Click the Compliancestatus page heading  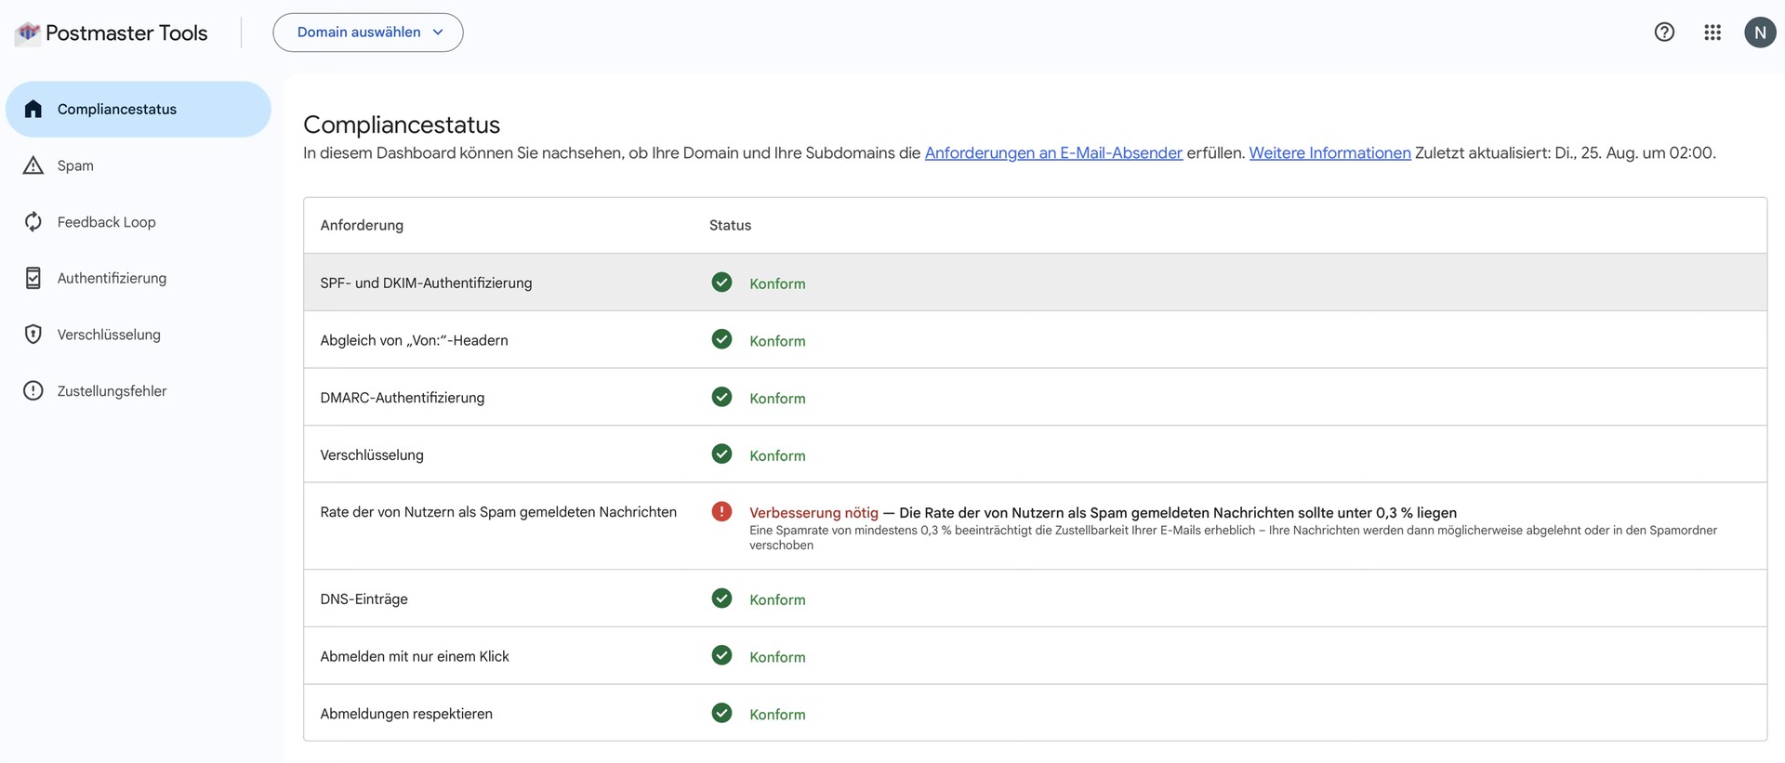(x=402, y=125)
